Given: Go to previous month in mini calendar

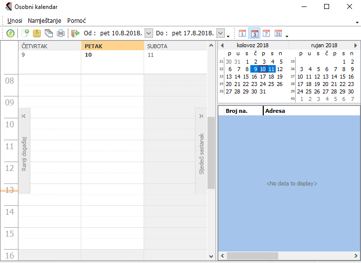Looking at the screenshot, I should click(222, 45).
